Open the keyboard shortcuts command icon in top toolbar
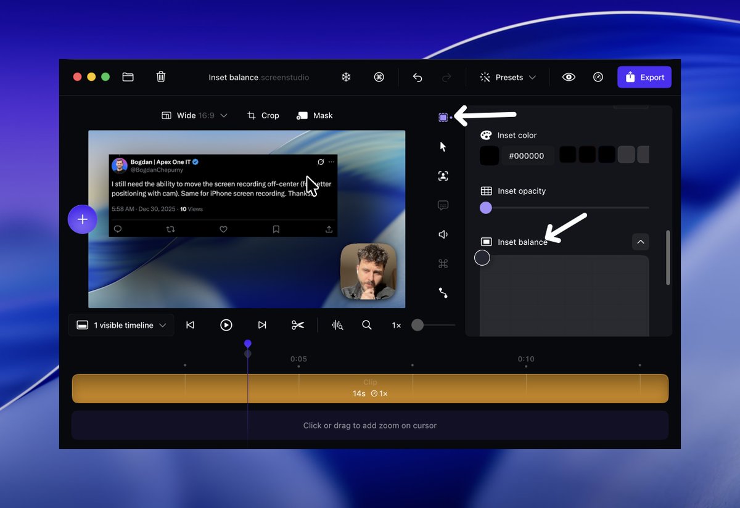Screen dimensions: 740x508 point(379,77)
